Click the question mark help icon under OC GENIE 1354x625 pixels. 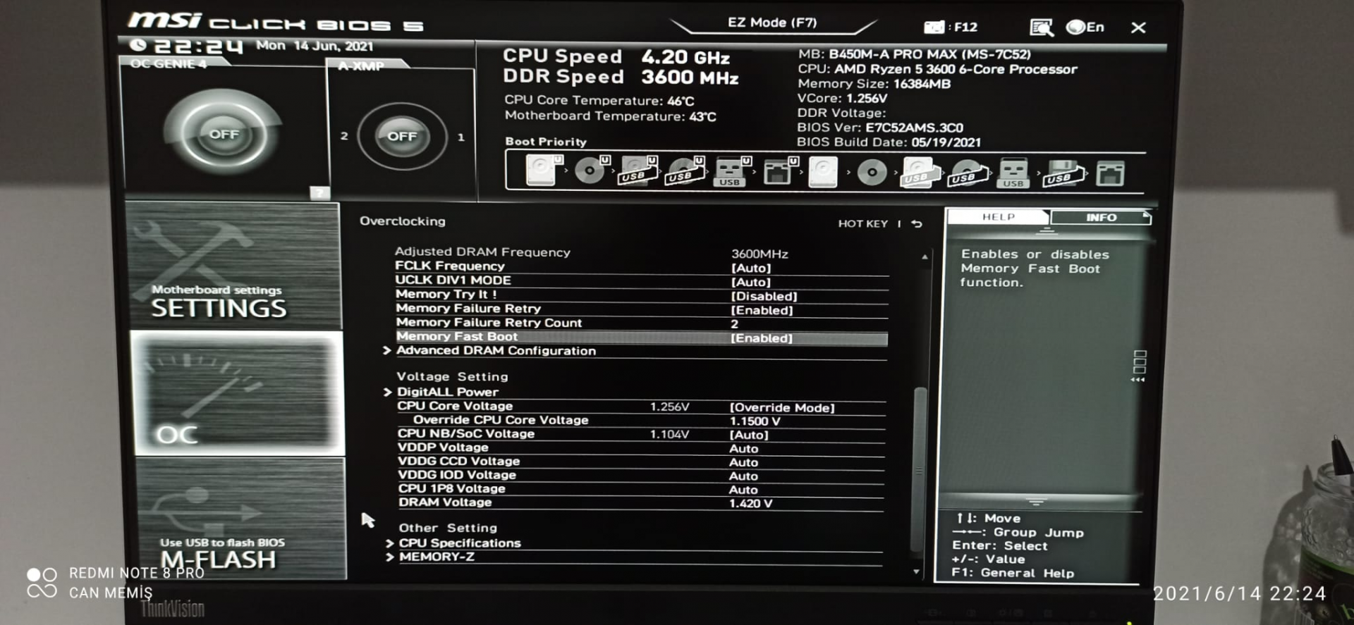point(319,192)
